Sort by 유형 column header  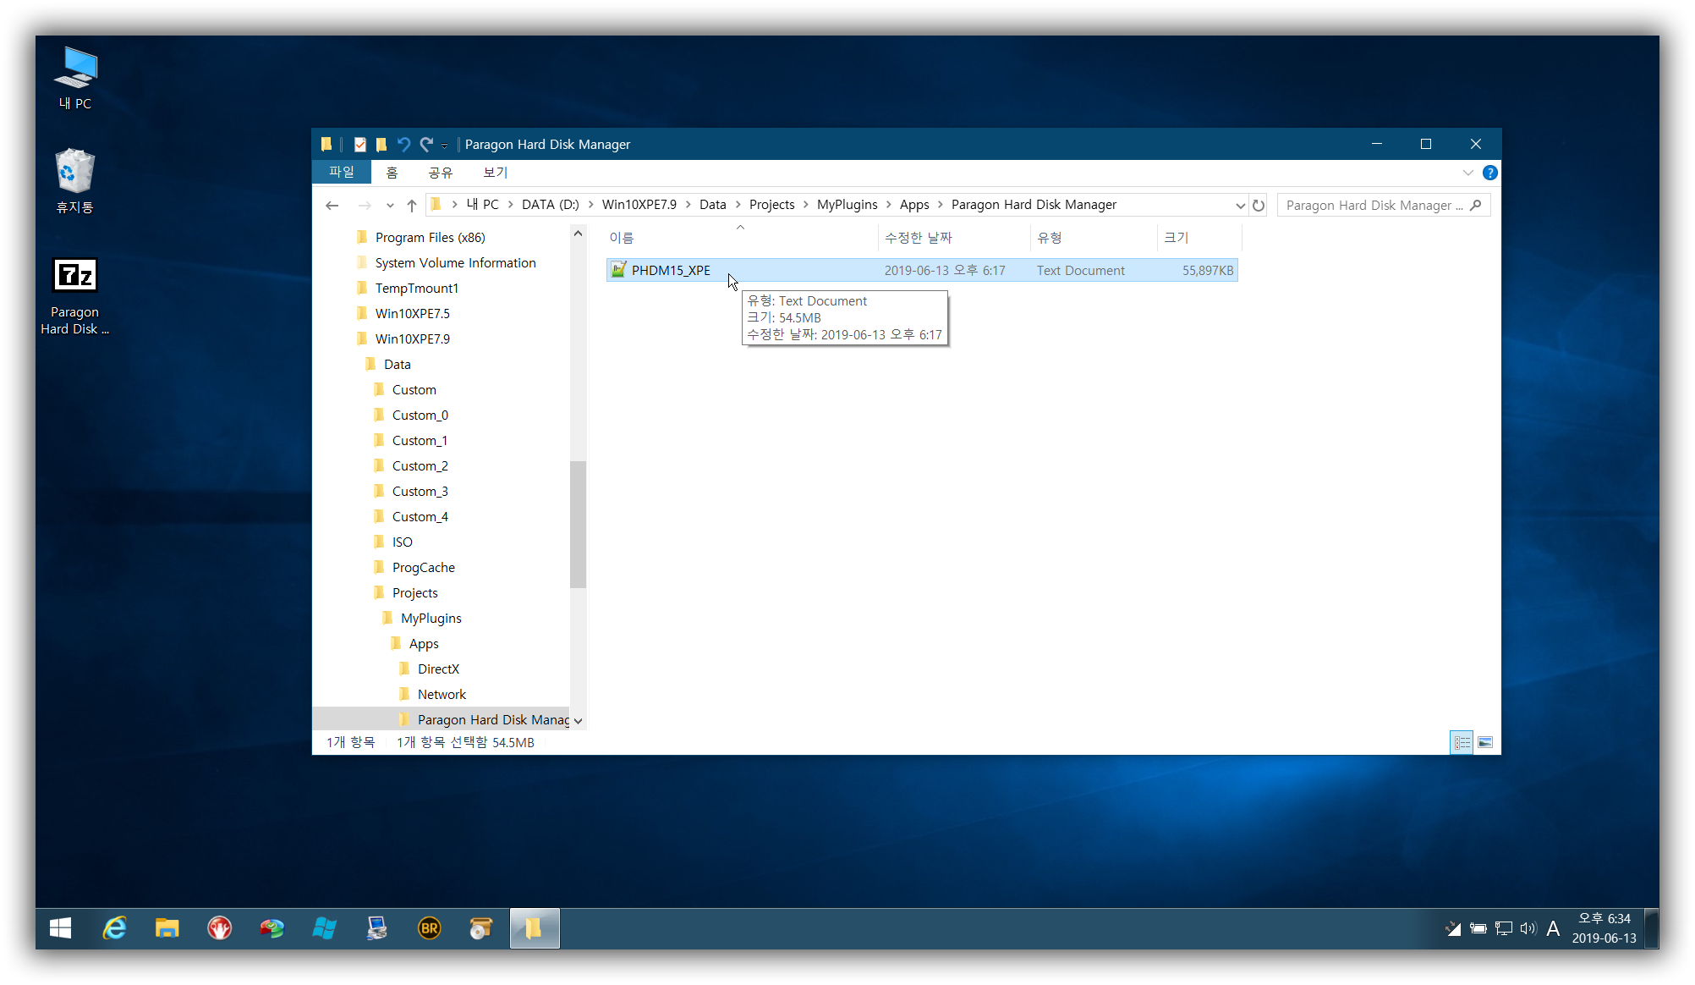coord(1094,238)
